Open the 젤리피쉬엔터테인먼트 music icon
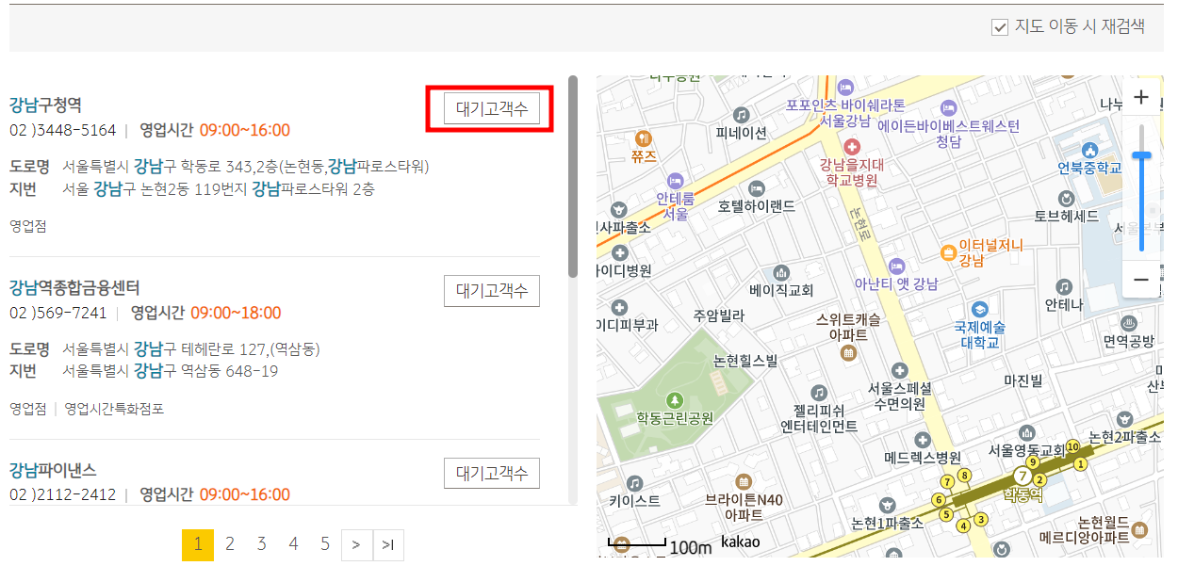Screen dimensions: 1178x582 (x=819, y=392)
